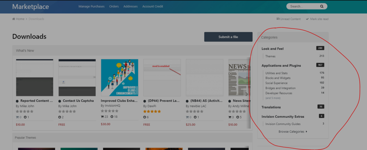Click the Home icon in breadcrumb
The height and width of the screenshot is (150, 367).
(14, 19)
